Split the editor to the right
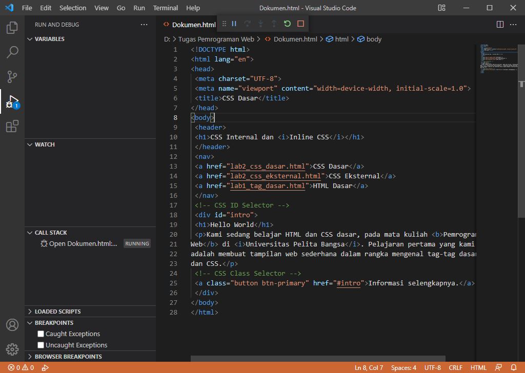The image size is (525, 373). (500, 25)
